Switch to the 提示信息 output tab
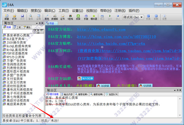Image resolution: width=184 pixels, height=125 pixels. (52, 94)
